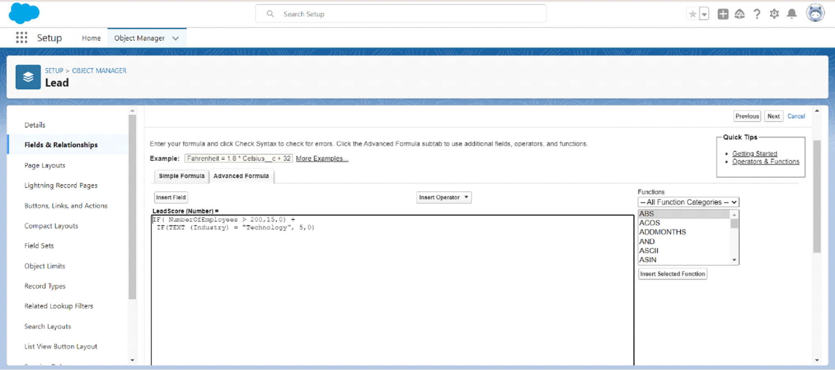Open the All Function Categories dropdown
The height and width of the screenshot is (370, 835).
[688, 202]
